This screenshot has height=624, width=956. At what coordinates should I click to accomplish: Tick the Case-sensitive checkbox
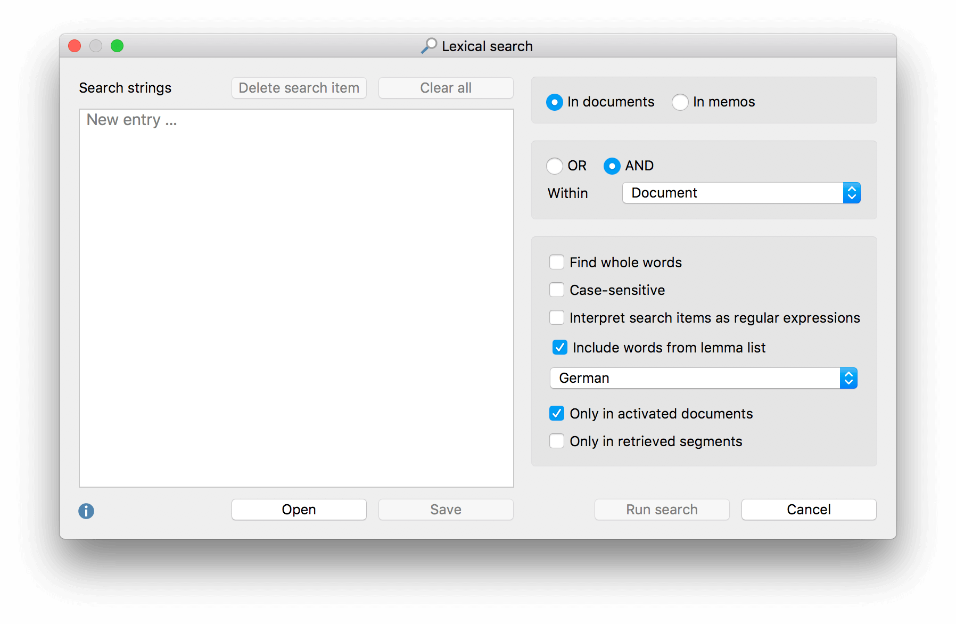tap(557, 290)
